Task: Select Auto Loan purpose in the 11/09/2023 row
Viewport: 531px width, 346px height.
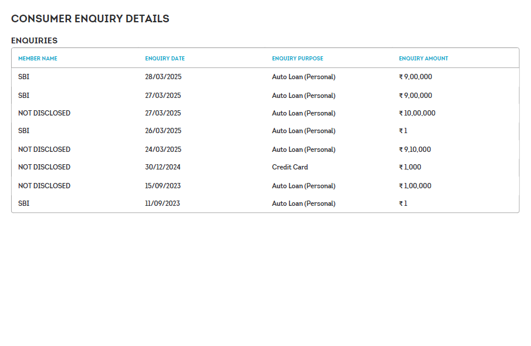Action: [303, 203]
